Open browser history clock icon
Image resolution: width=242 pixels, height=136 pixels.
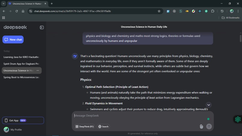tap(222, 11)
